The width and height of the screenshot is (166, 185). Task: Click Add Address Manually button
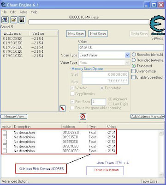(148, 117)
